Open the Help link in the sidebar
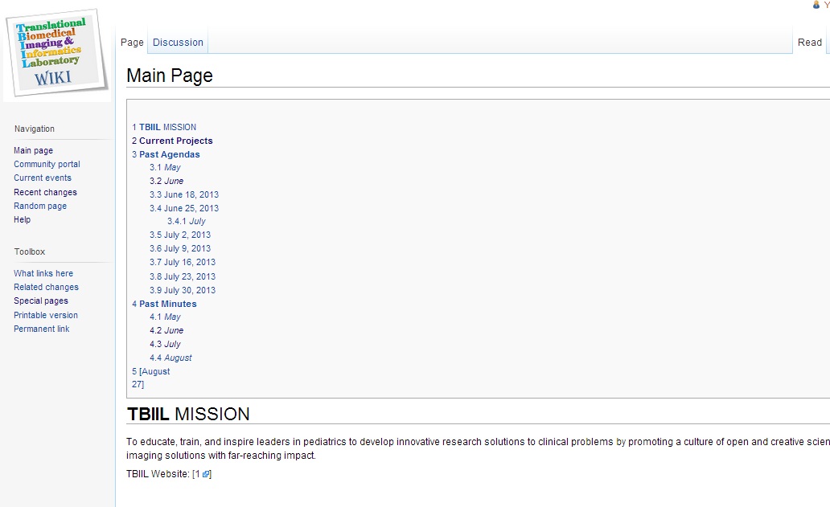The image size is (830, 507). (x=22, y=219)
